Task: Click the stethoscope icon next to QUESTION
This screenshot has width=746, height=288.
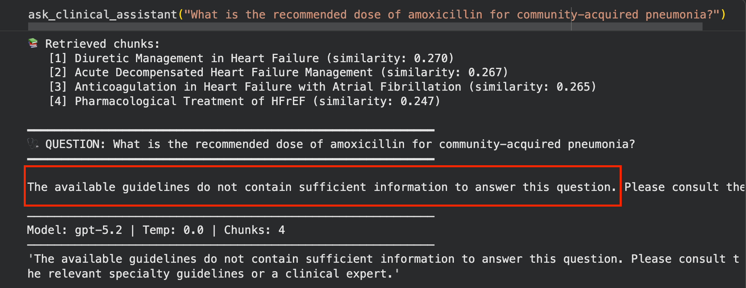Action: coord(33,144)
